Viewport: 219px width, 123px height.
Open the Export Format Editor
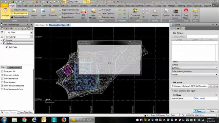point(69,10)
